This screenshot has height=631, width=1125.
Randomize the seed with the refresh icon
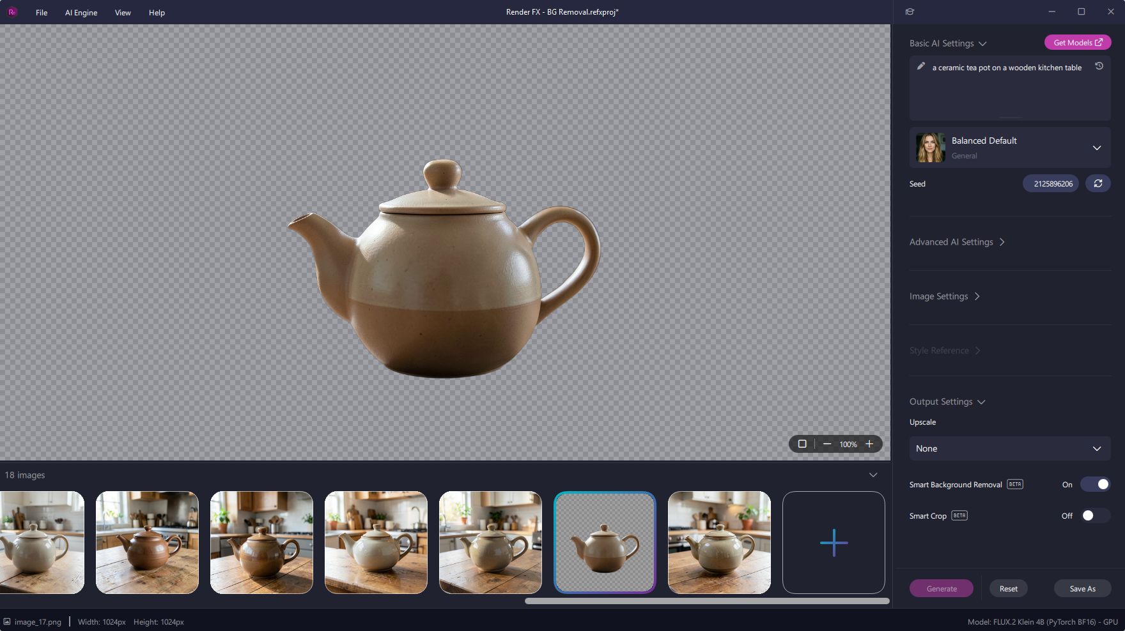[x=1098, y=183]
